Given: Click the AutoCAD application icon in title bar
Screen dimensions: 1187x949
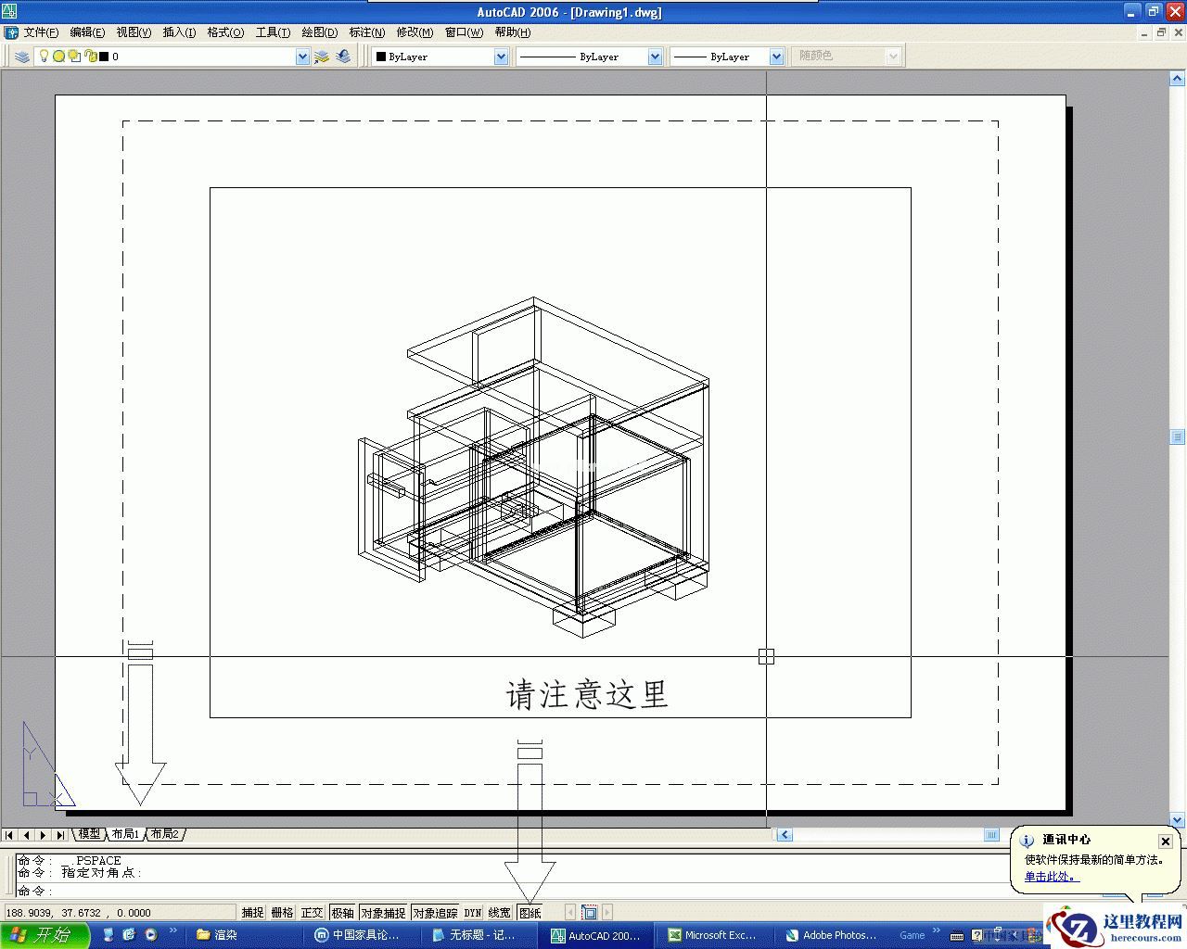Looking at the screenshot, I should (x=9, y=11).
